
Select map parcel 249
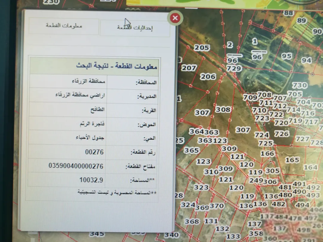point(256,180)
